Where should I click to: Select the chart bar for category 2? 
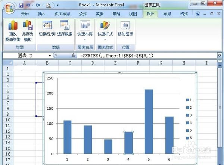(x=88, y=140)
